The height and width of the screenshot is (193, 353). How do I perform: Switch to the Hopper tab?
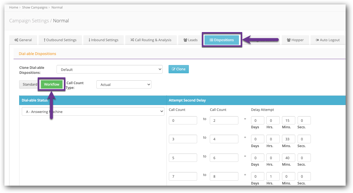click(x=295, y=40)
